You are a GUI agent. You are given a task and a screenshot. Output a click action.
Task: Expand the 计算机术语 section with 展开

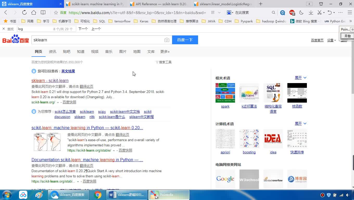(300, 123)
